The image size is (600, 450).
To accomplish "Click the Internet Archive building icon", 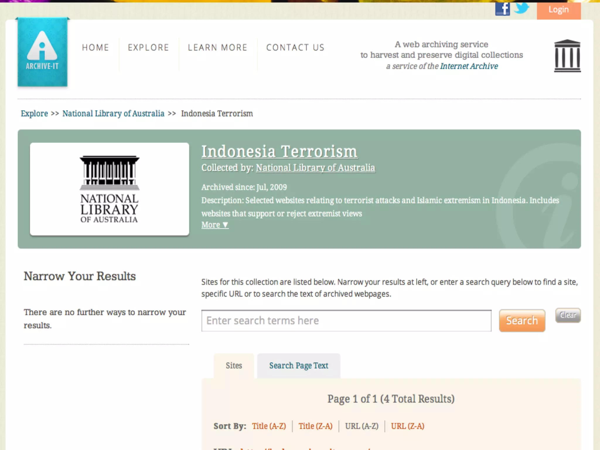I will point(567,56).
